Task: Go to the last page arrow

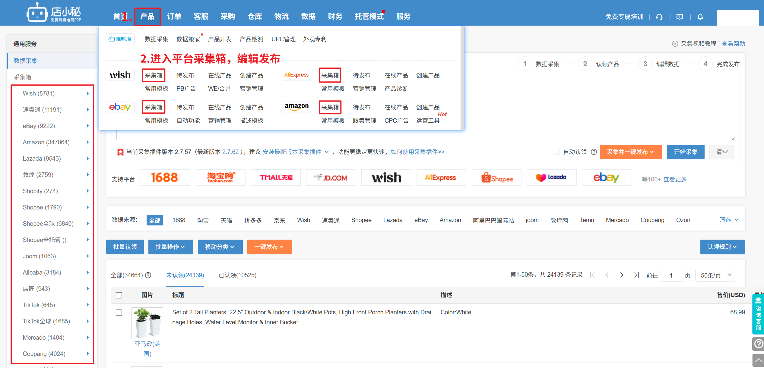Action: click(636, 275)
